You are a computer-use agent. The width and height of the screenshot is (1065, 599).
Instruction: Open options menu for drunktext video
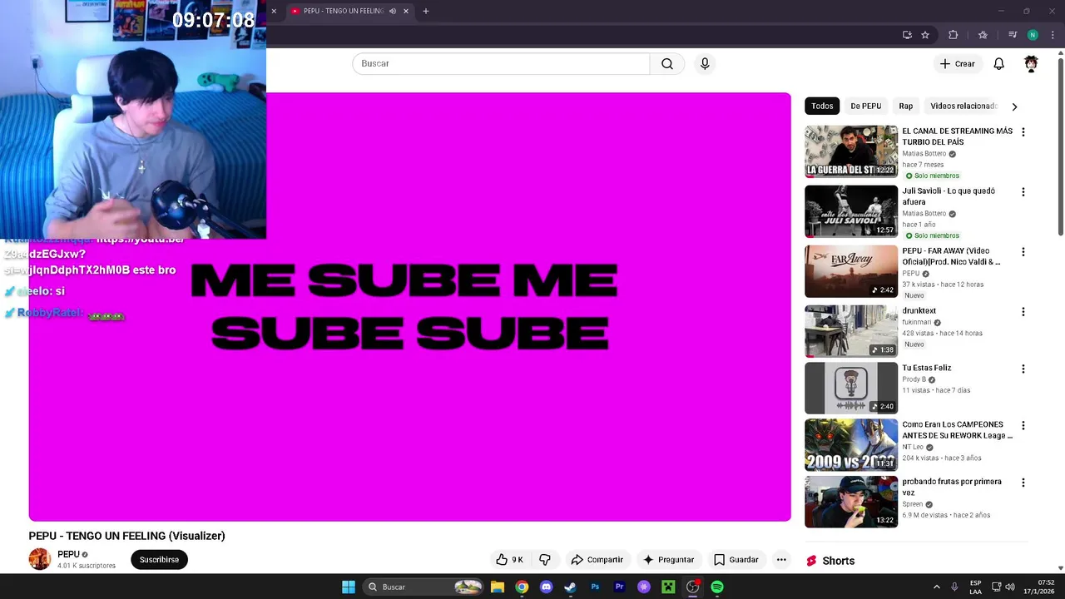pos(1023,312)
